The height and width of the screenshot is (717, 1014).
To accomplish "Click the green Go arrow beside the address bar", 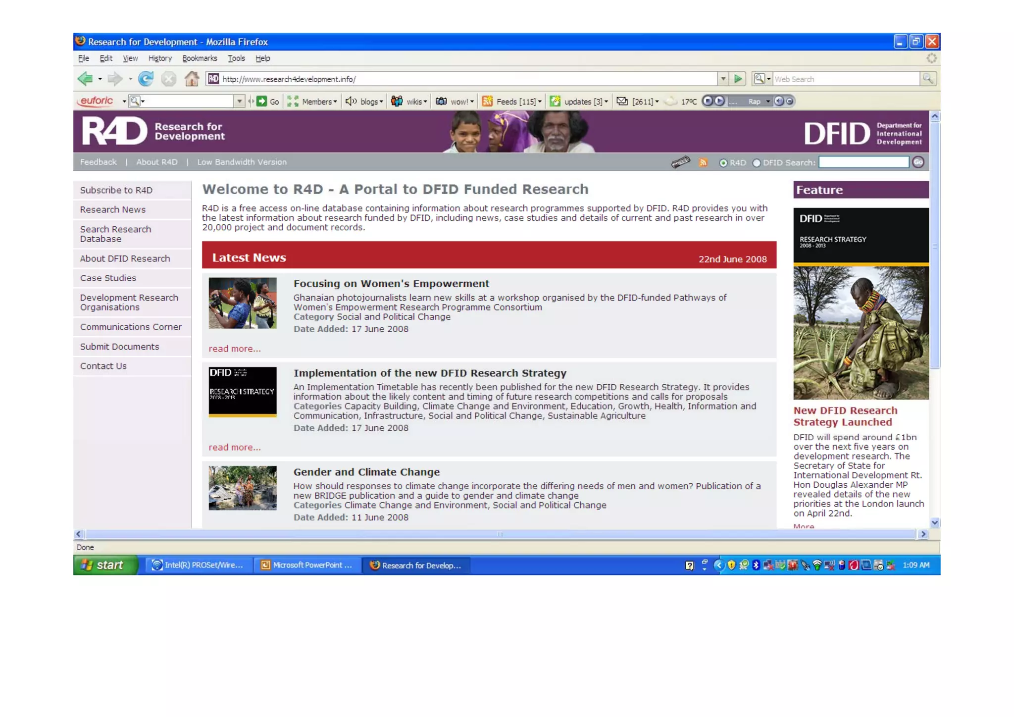I will point(738,79).
